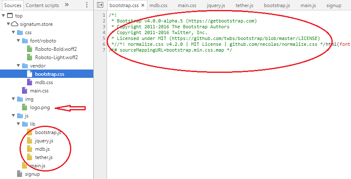Collapse the vendor folder arrow

[x=18, y=65]
